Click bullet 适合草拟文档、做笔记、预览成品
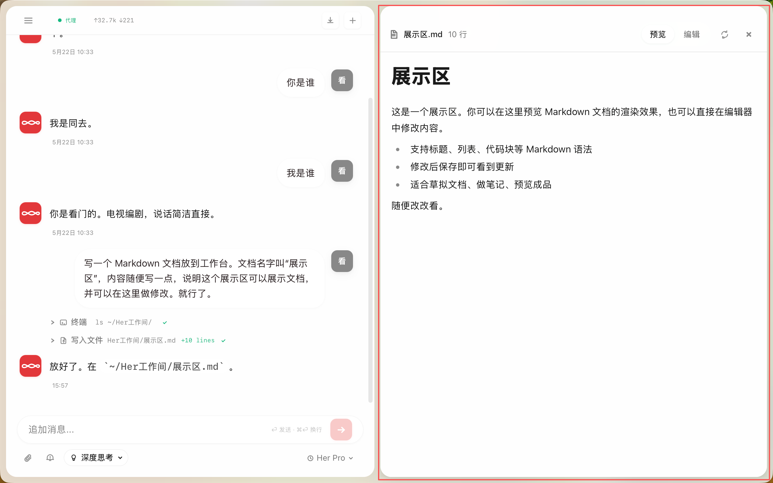 481,185
